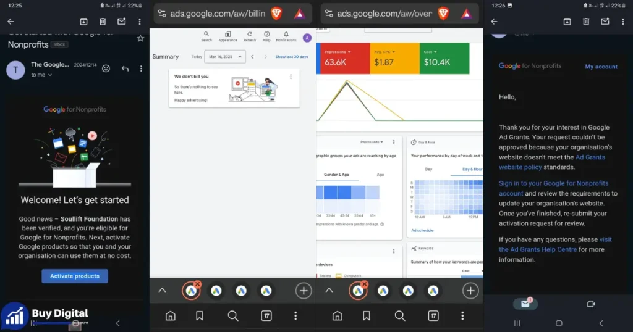Delete the Ad Grants rejection email
633x332 pixels.
point(586,22)
